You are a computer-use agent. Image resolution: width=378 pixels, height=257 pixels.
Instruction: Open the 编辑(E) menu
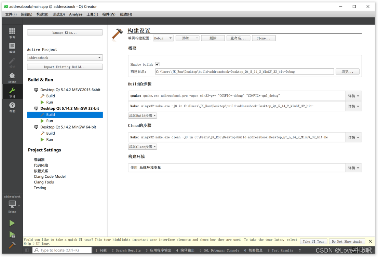26,14
